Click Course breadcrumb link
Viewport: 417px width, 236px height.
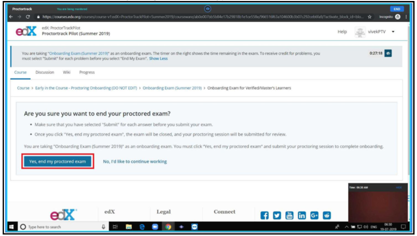[23, 88]
